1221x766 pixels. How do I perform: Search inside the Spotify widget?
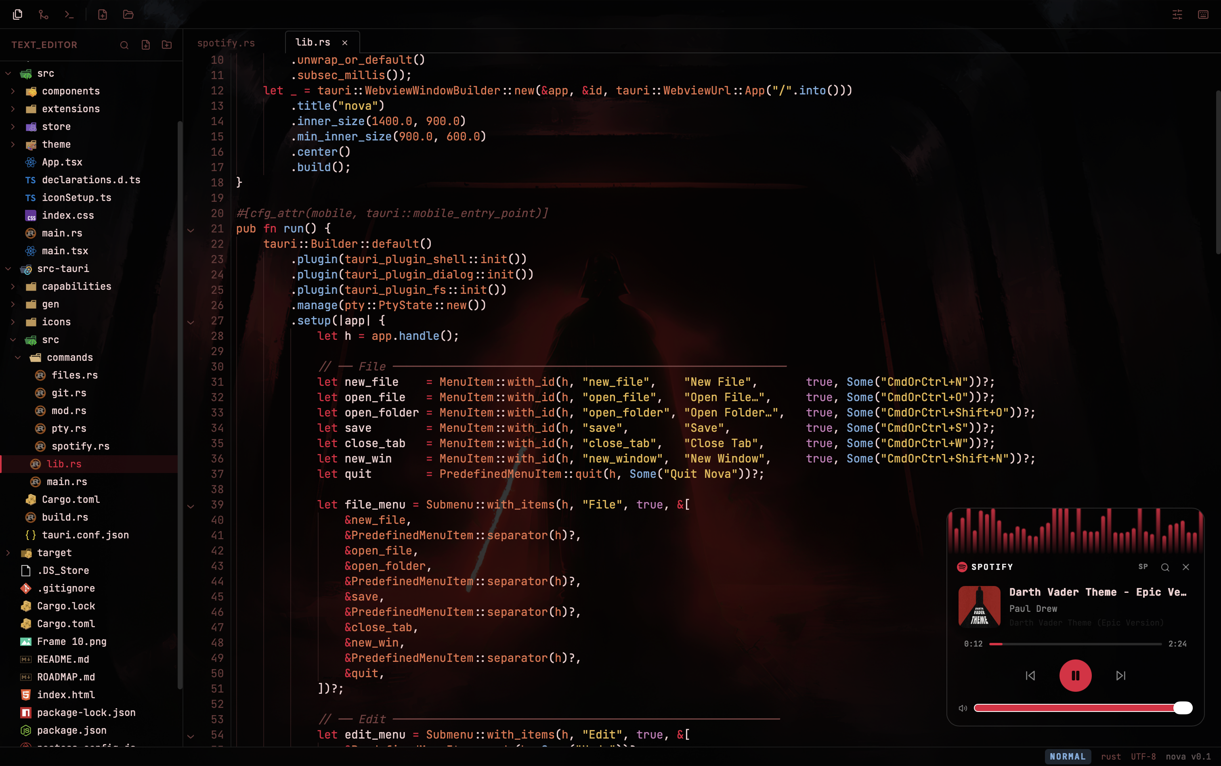pos(1165,567)
